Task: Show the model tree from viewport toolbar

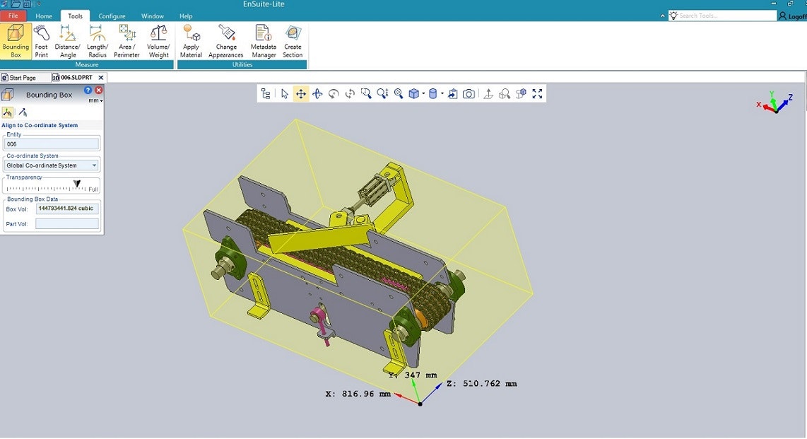Action: point(266,93)
